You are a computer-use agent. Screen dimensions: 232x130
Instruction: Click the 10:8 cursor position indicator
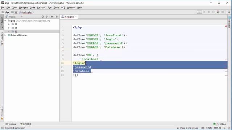pos(202,128)
